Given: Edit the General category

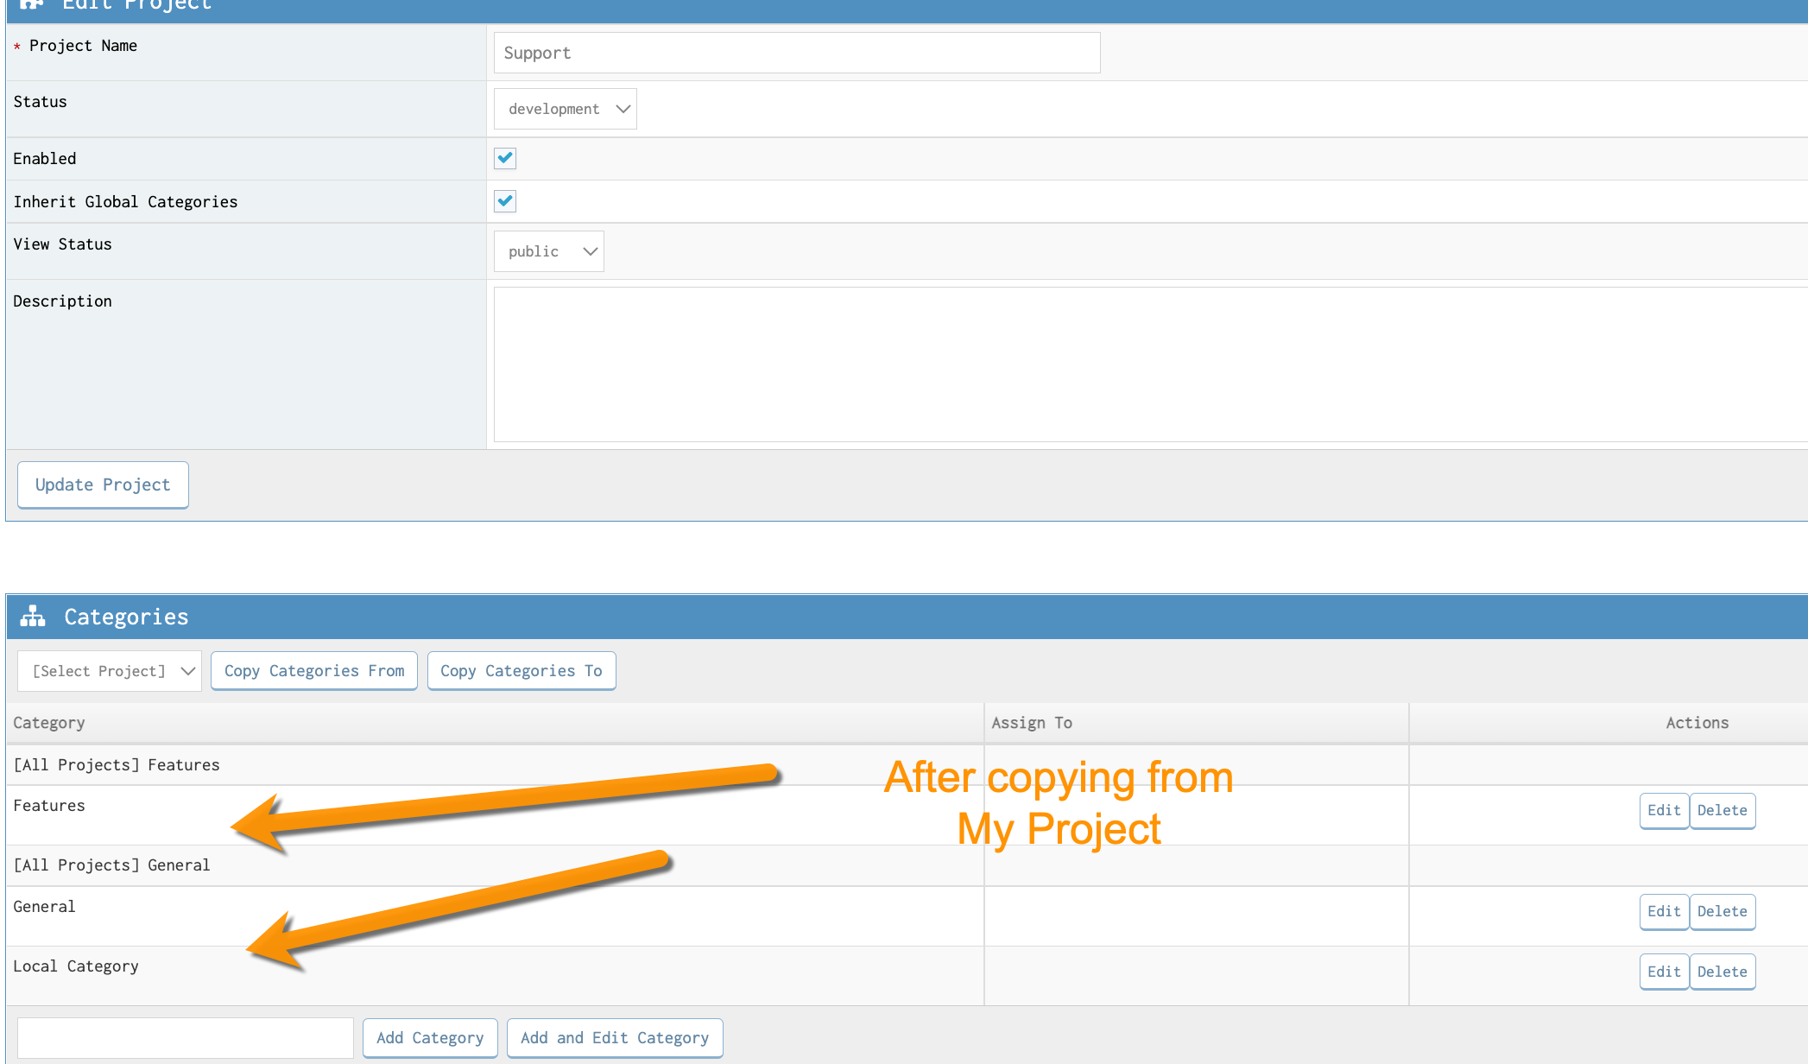Looking at the screenshot, I should (x=1663, y=911).
